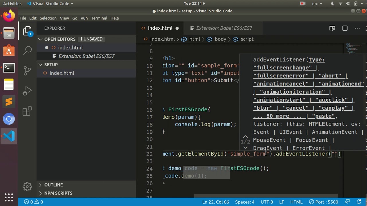Click script in the breadcrumb path
367x206 pixels.
[x=247, y=39]
